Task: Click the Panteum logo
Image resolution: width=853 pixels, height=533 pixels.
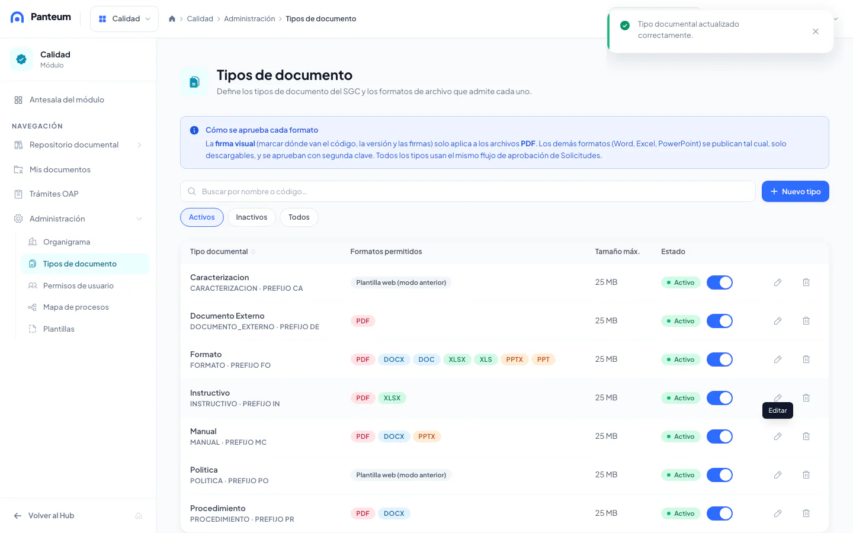Action: pyautogui.click(x=41, y=17)
